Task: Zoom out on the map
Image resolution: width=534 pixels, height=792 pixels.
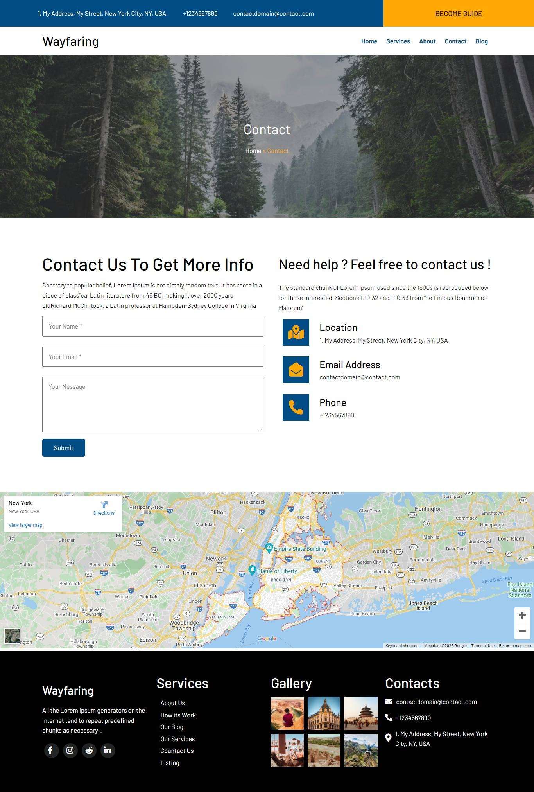Action: (522, 631)
